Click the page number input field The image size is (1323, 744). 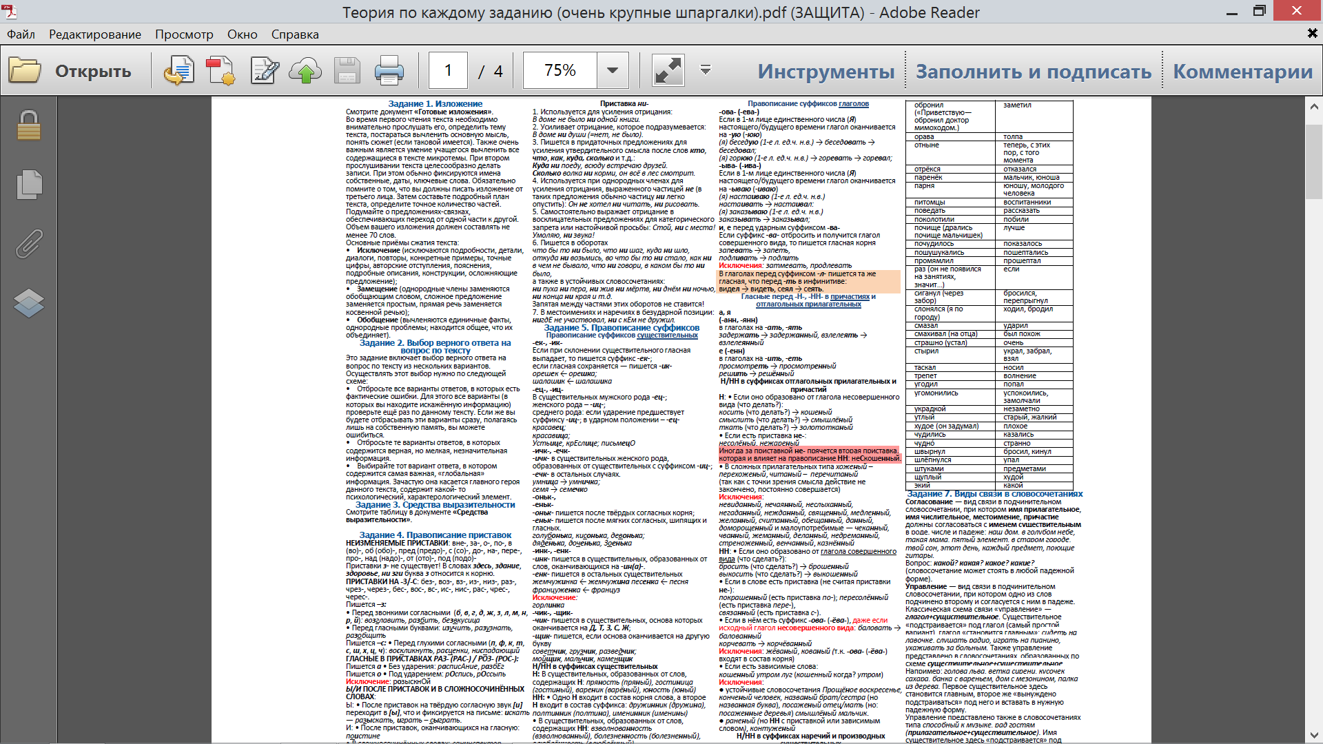tap(448, 70)
